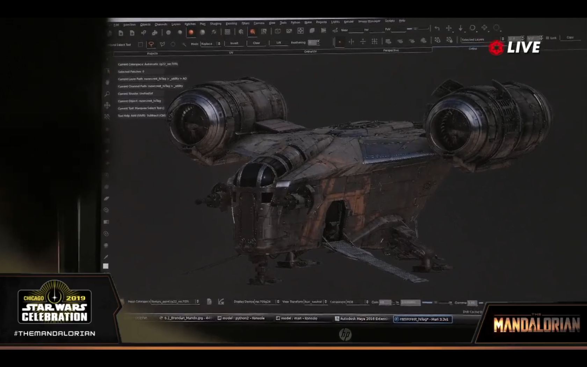Image resolution: width=587 pixels, height=367 pixels.
Task: Click the downward arrow icon in top toolbar
Action: 461,28
